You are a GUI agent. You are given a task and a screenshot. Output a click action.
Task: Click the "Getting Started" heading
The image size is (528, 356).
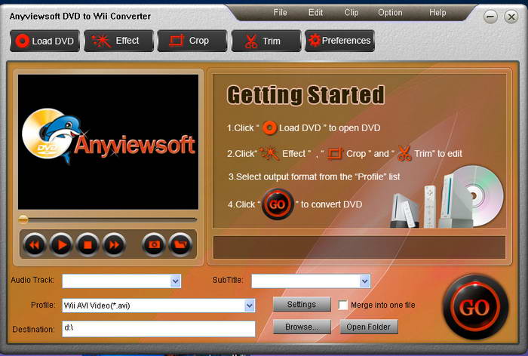pos(305,95)
